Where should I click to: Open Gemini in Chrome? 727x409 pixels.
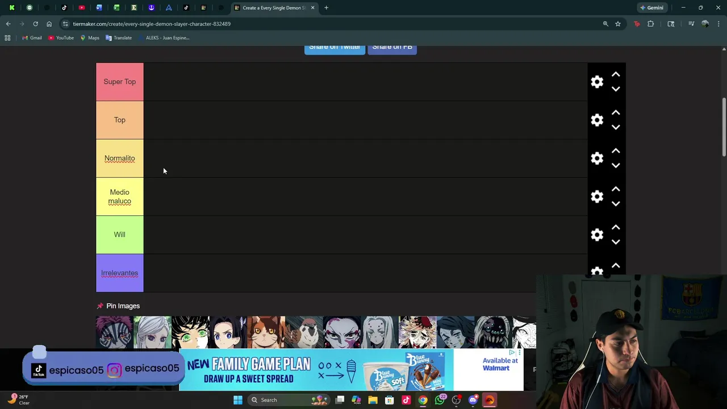pyautogui.click(x=651, y=8)
